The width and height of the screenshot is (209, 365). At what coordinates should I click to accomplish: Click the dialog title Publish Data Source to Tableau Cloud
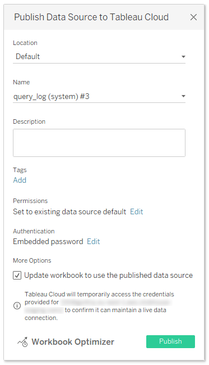(91, 17)
